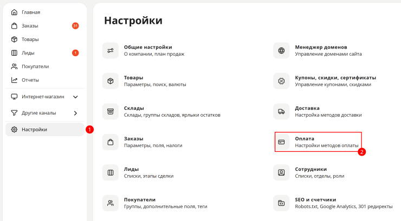Click text 'Управление доменами сайта'
Image resolution: width=401 pixels, height=221 pixels.
(x=328, y=54)
